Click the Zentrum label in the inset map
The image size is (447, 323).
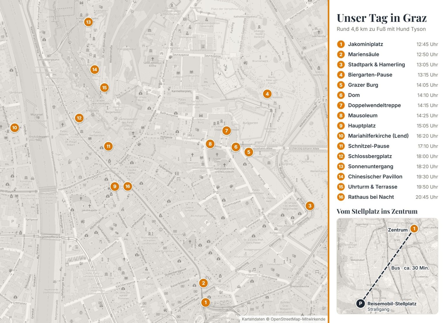398,230
